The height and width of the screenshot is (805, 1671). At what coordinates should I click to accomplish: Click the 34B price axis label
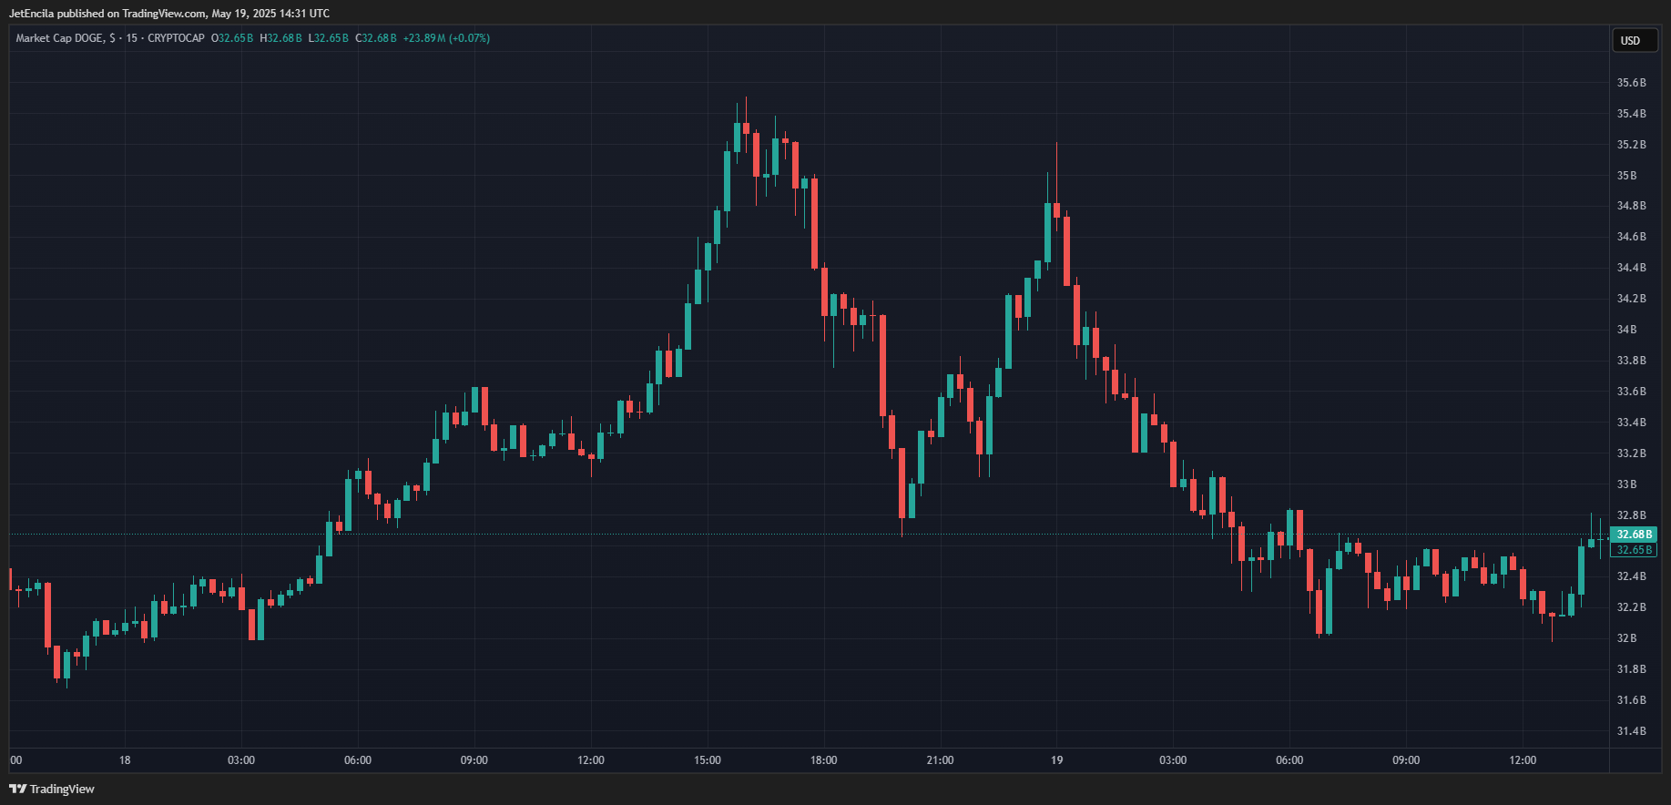coord(1626,330)
